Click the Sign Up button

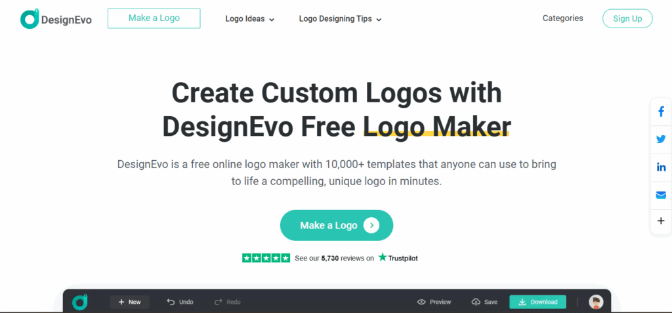[627, 18]
